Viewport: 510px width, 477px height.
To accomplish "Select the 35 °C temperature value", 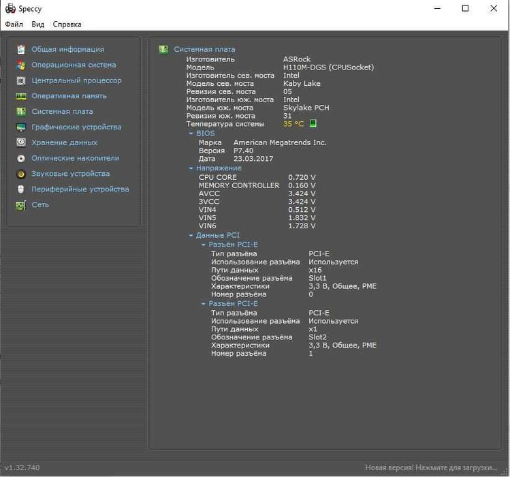I will pos(293,124).
